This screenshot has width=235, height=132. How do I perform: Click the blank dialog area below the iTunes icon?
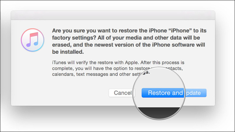click(x=33, y=78)
